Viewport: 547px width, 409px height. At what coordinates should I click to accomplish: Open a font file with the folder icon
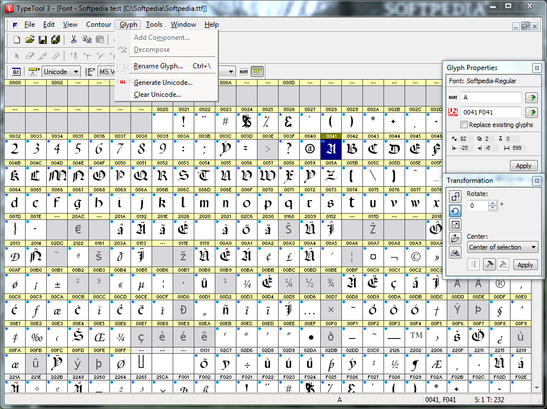30,40
